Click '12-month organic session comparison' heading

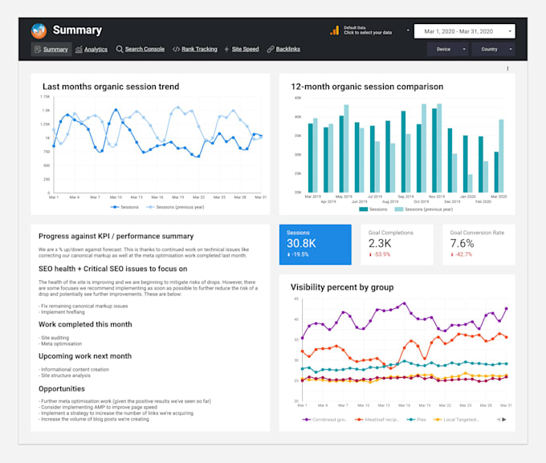click(x=367, y=87)
